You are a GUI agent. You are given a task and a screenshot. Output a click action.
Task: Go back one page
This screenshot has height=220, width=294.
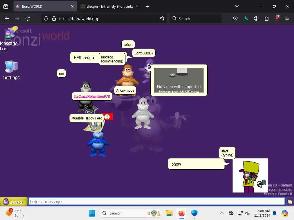tap(7, 19)
